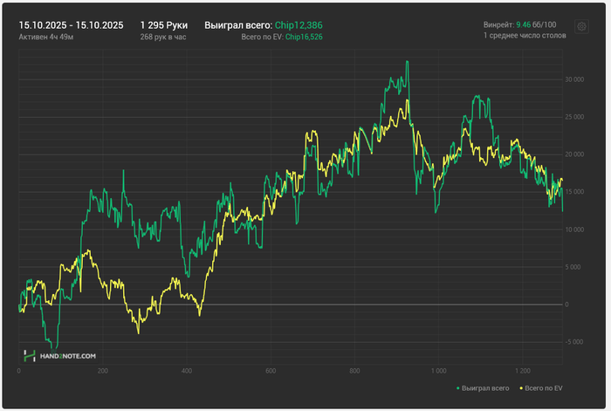This screenshot has width=611, height=411.
Task: Click the '600' hands axis label
Action: point(271,371)
